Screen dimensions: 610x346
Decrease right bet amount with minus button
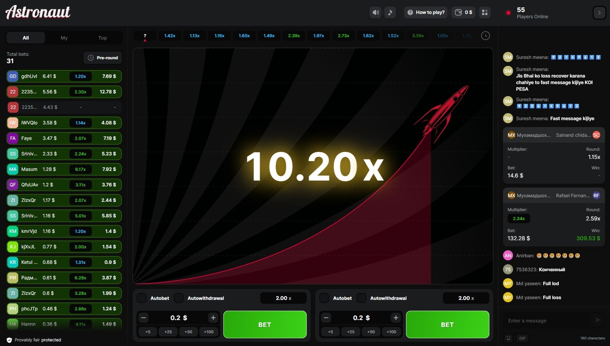[x=326, y=318]
